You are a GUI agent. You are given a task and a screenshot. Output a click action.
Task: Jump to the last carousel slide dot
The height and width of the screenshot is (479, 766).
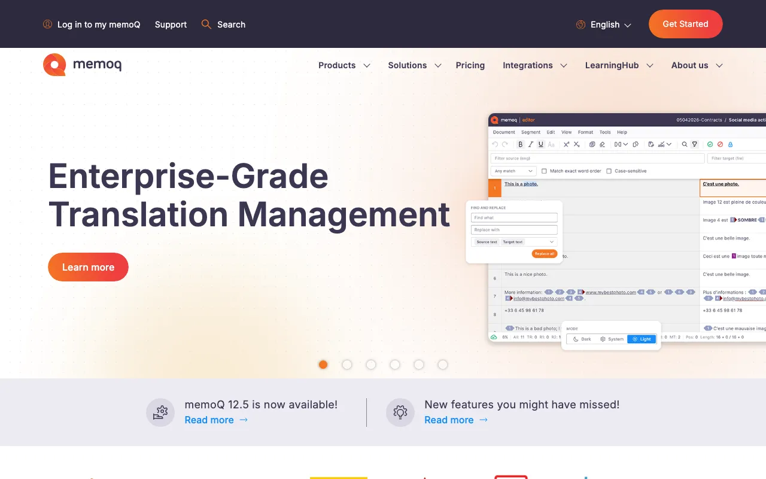(443, 365)
